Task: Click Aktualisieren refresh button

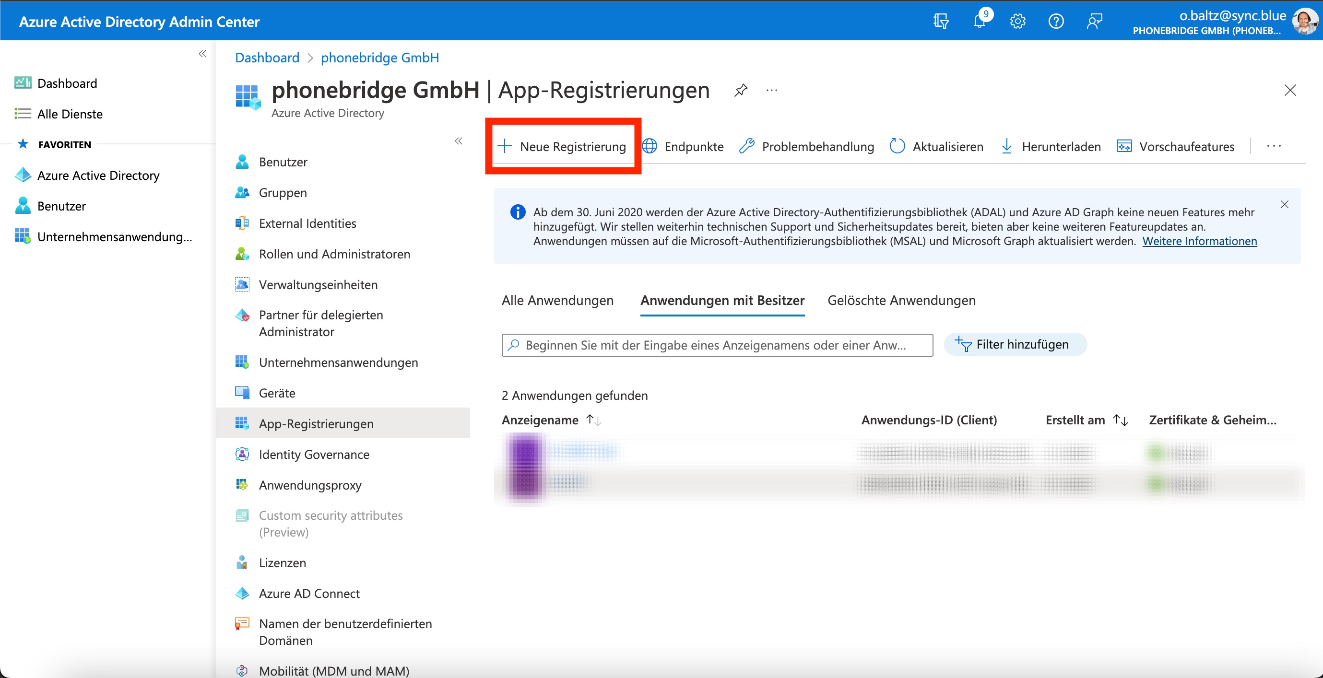Action: [x=936, y=147]
